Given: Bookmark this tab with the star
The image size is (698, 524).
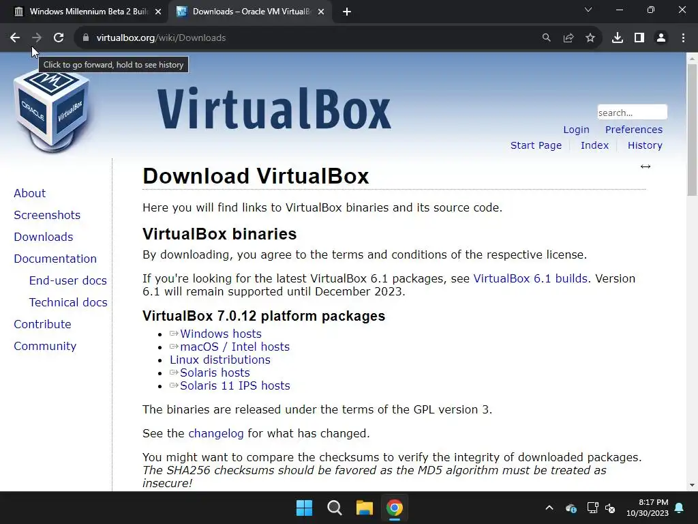Looking at the screenshot, I should coord(590,38).
